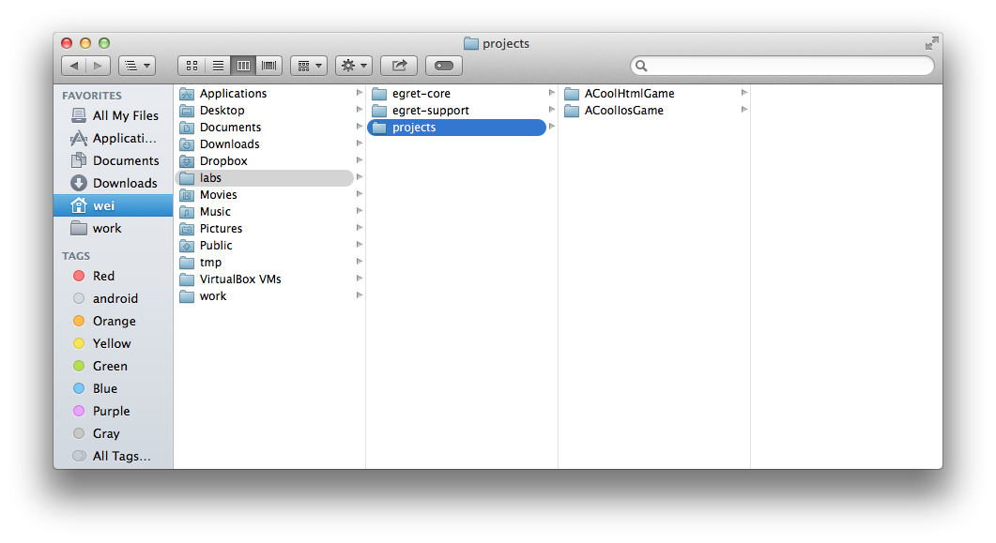Select the egret-core folder
The image size is (996, 543).
pos(457,93)
